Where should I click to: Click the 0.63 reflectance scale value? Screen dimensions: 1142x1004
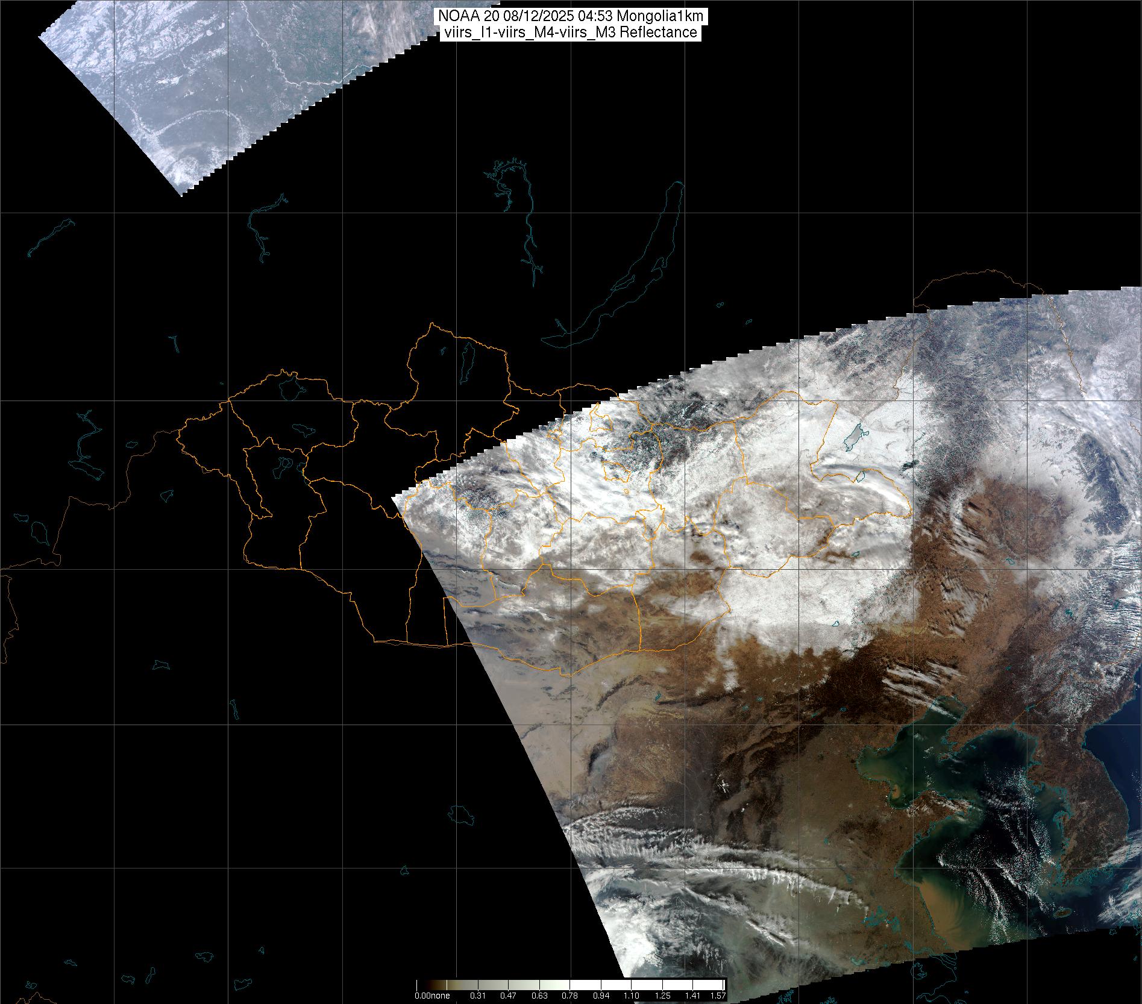tap(539, 996)
